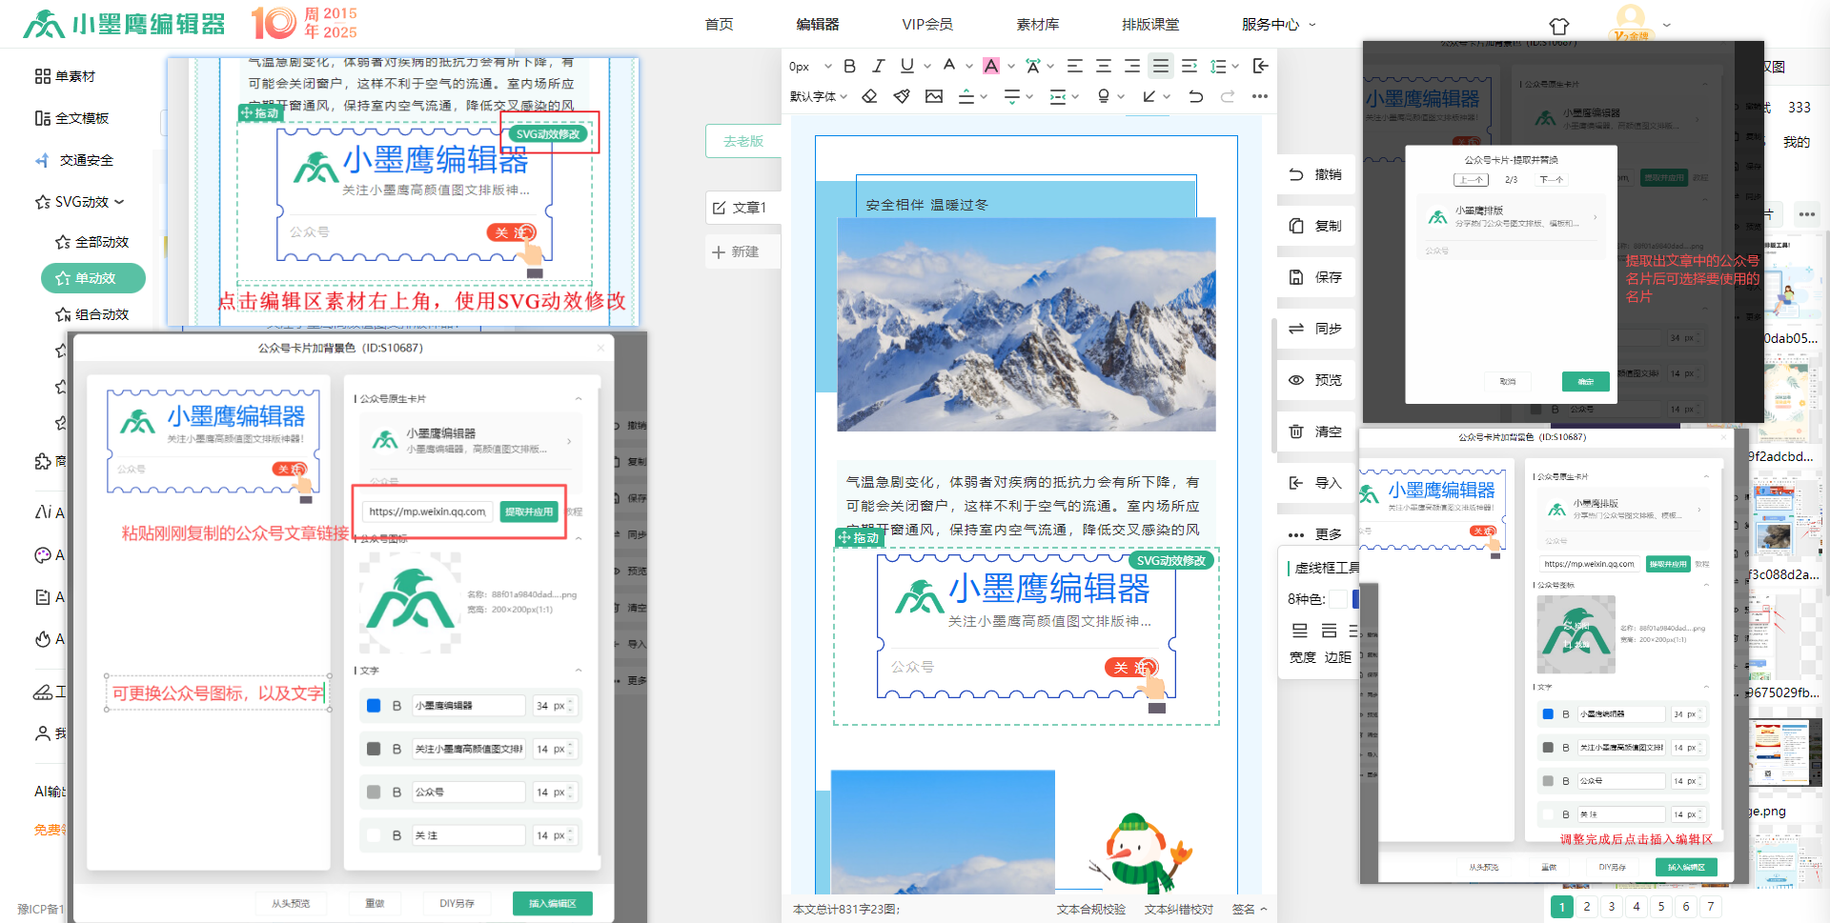Click the 保存 save button
Image resolution: width=1830 pixels, height=923 pixels.
(x=1315, y=277)
